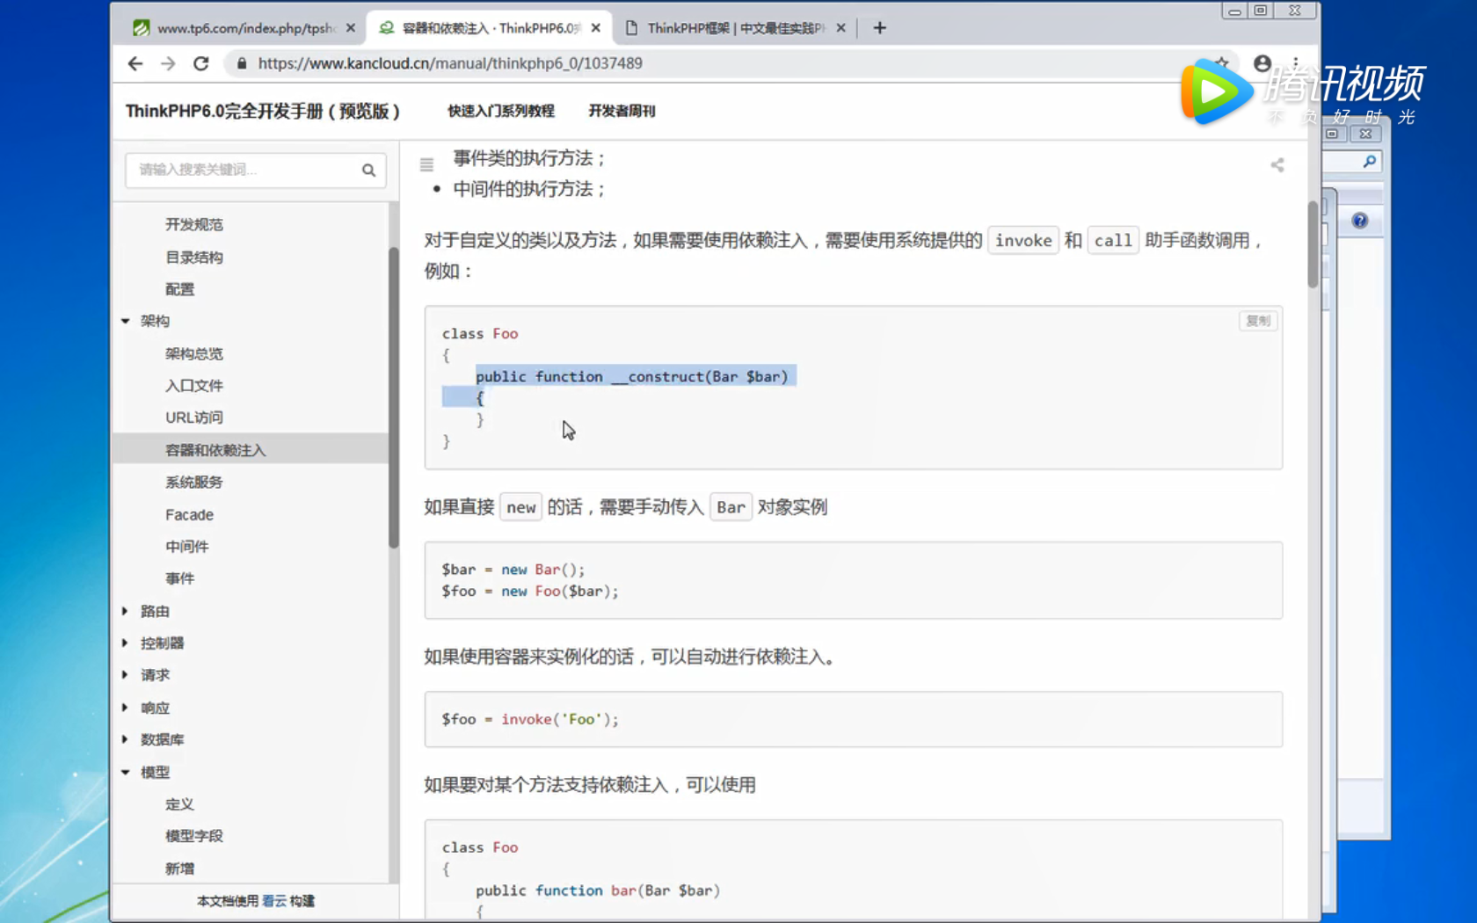The height and width of the screenshot is (923, 1477).
Task: Open 开发规范 in the sidebar
Action: tap(194, 224)
